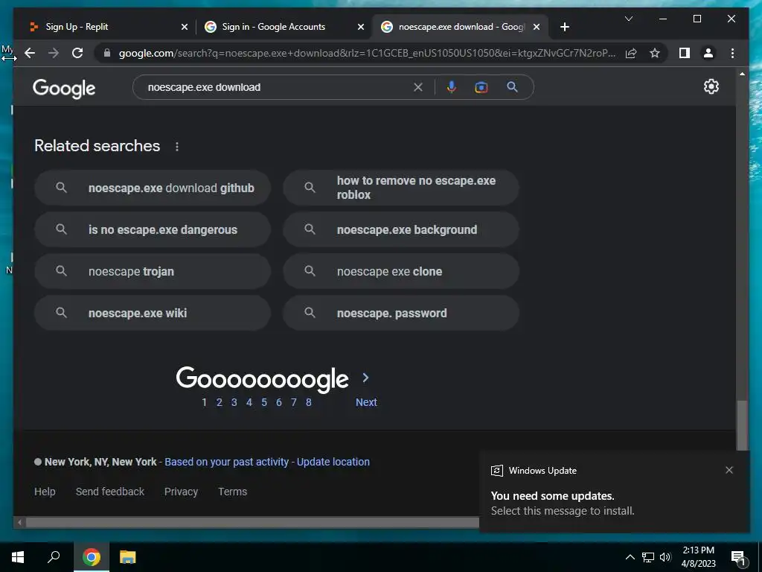This screenshot has width=762, height=572.
Task: Start a search by voice
Action: point(452,87)
